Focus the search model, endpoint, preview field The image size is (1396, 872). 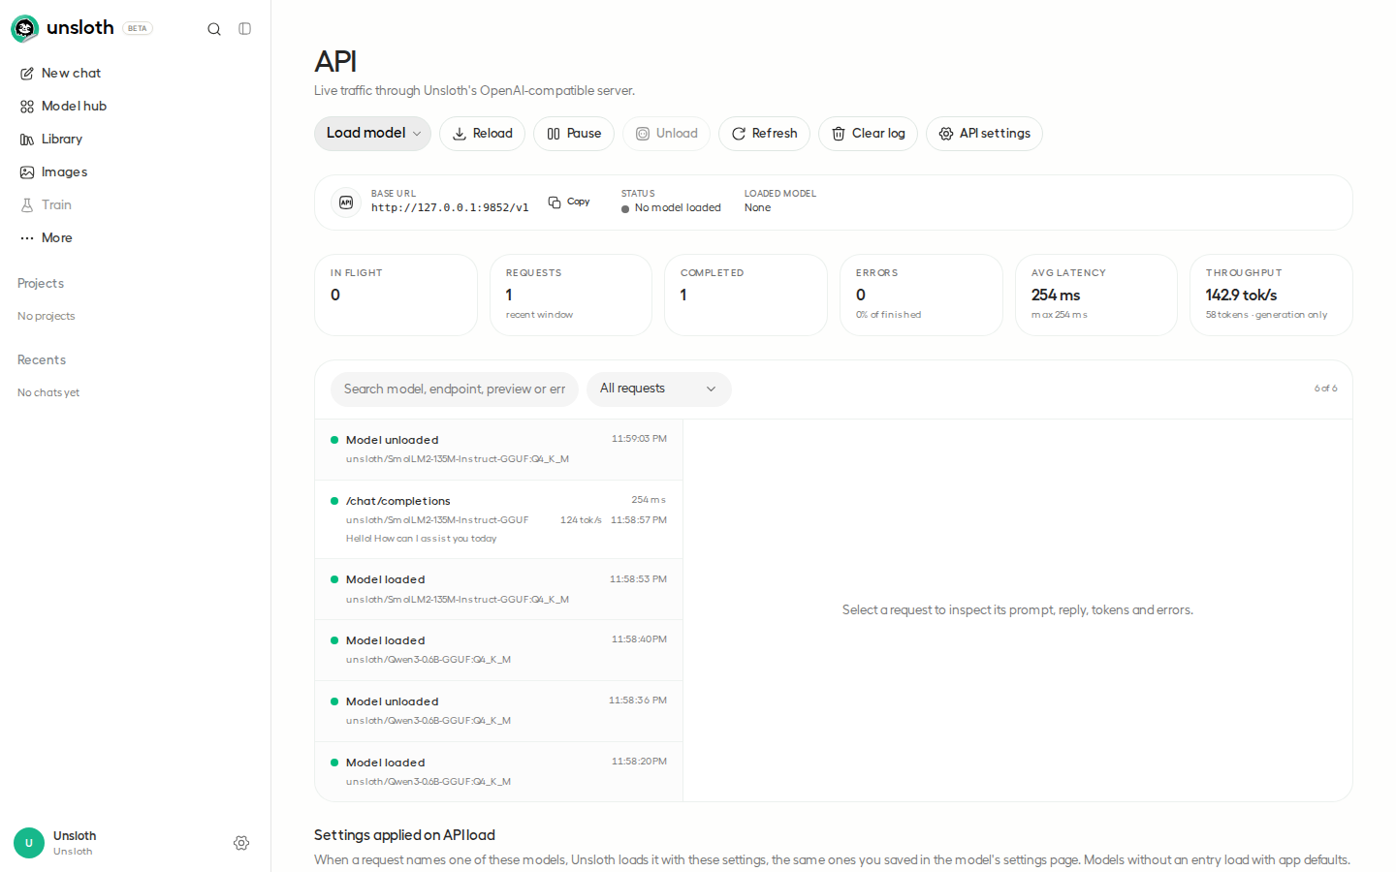tap(454, 389)
